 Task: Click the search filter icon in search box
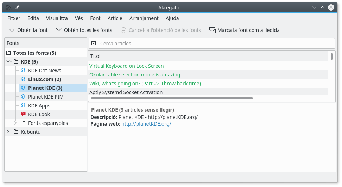click(x=94, y=44)
